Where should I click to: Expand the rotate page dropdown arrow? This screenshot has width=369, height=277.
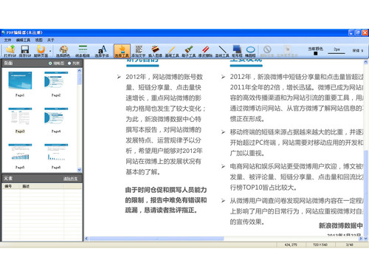click(x=50, y=51)
